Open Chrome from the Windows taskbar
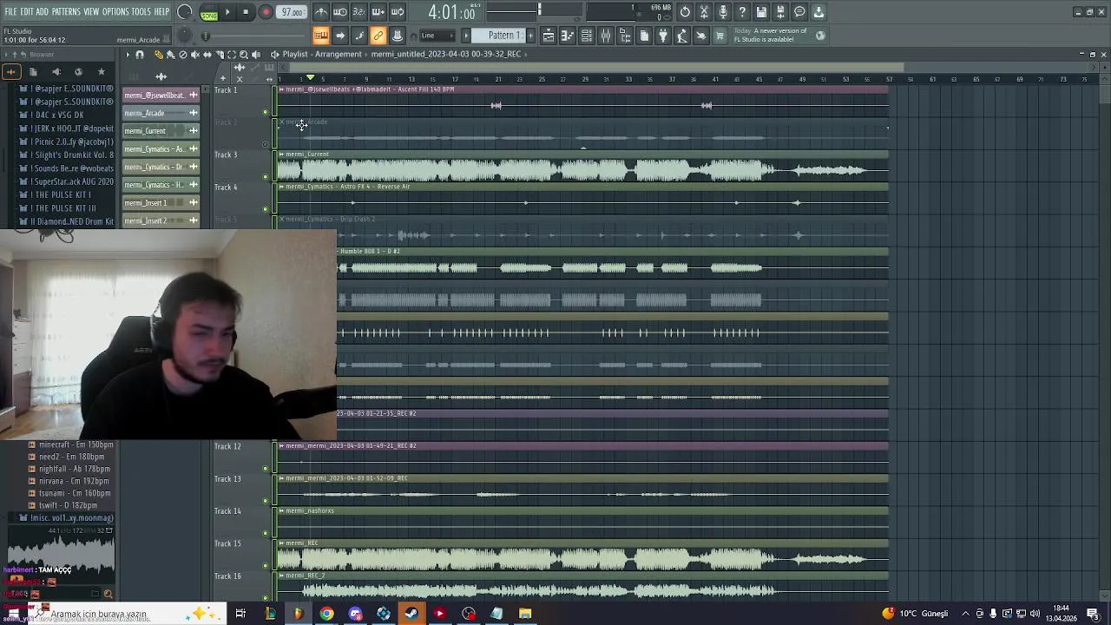Screen dimensions: 1111x625 [x=326, y=614]
